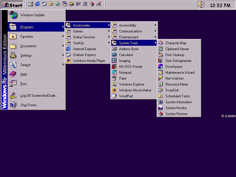Click the Address Book icon
The image size is (236, 177).
[114, 49]
